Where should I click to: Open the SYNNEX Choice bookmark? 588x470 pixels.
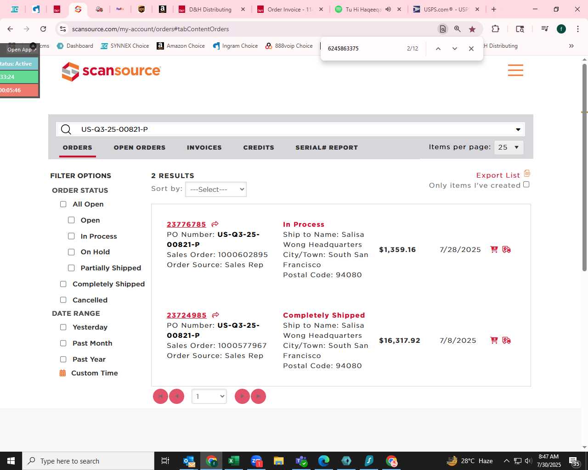coord(125,46)
